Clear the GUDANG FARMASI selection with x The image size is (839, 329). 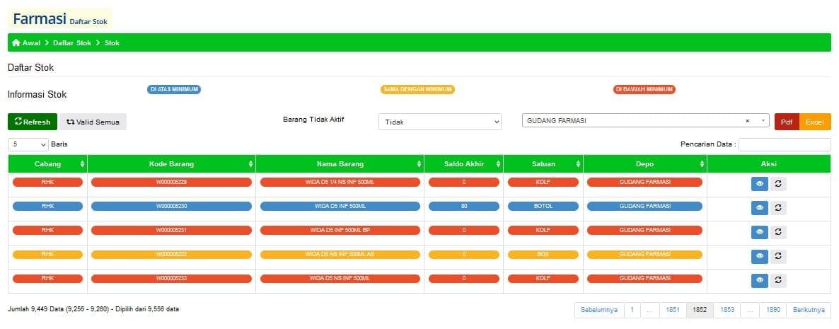click(x=747, y=121)
